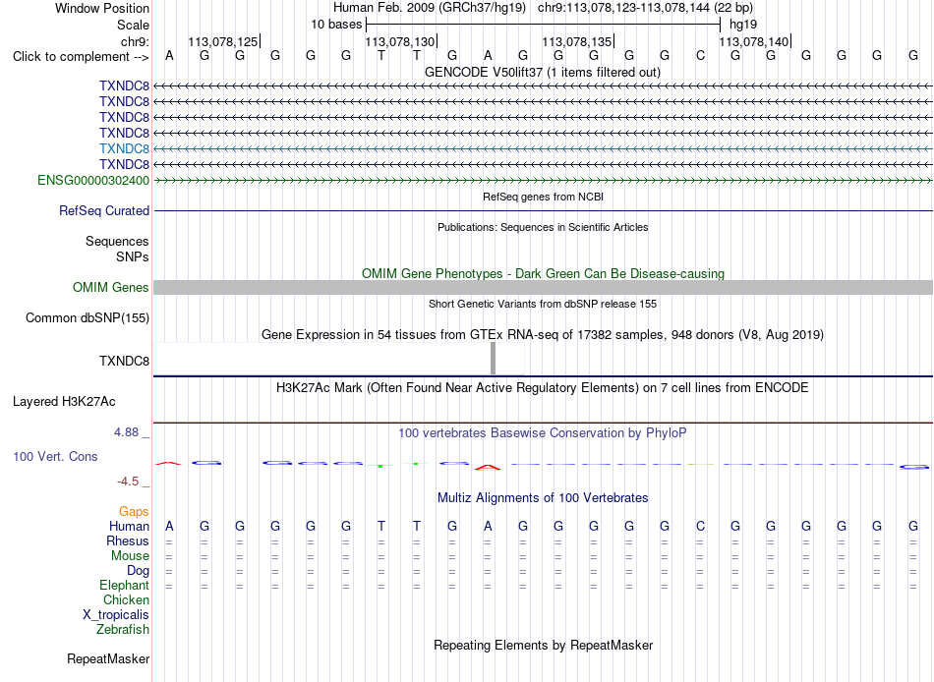Screen dimensions: 934x682
Task: Click the Common dbSNP(155) track label
Action: (x=88, y=317)
